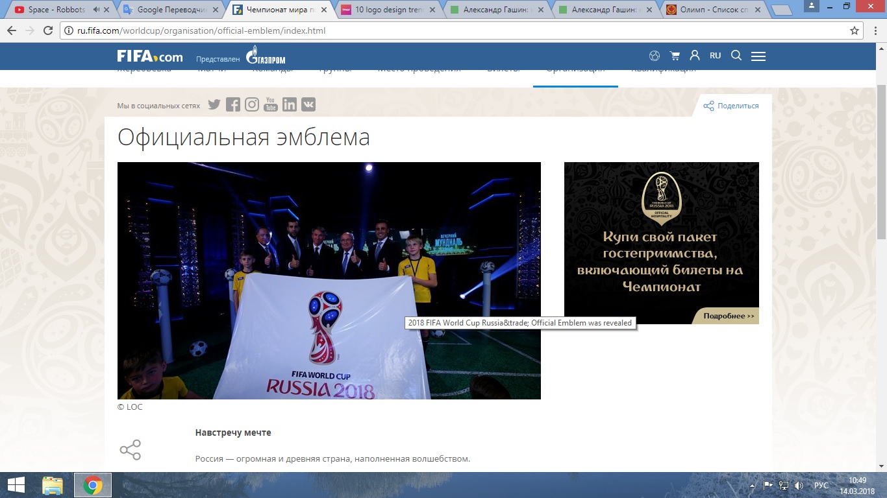The width and height of the screenshot is (887, 498).
Task: Go back to previous page
Action: [12, 30]
